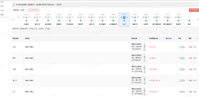Select 元宵节 dot on timeline
Viewport: 199px width, 97px height.
26,21
